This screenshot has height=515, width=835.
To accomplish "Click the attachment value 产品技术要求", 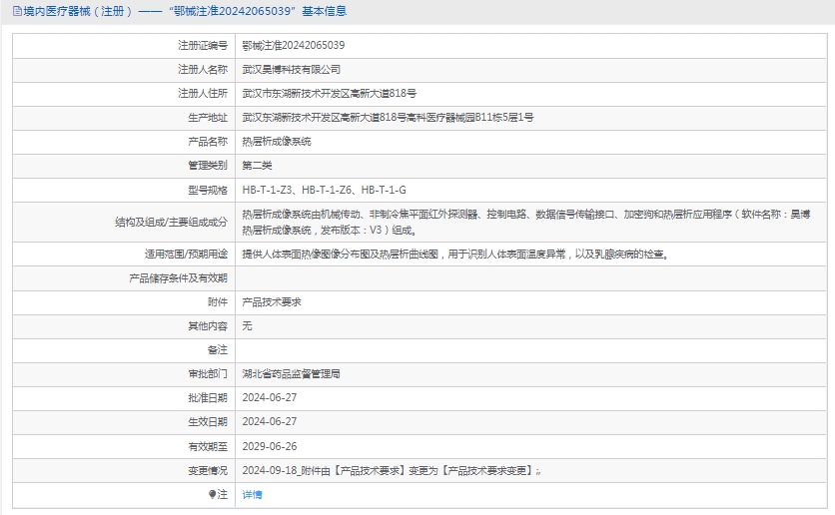I will [272, 301].
